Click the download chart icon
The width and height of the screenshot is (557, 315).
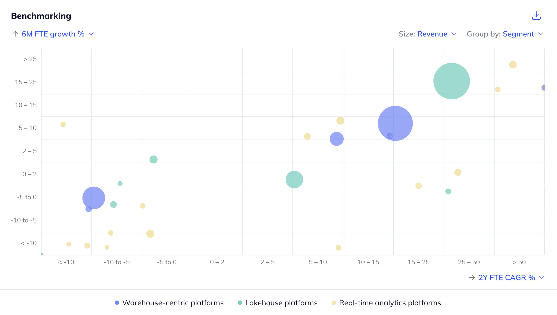coord(536,16)
